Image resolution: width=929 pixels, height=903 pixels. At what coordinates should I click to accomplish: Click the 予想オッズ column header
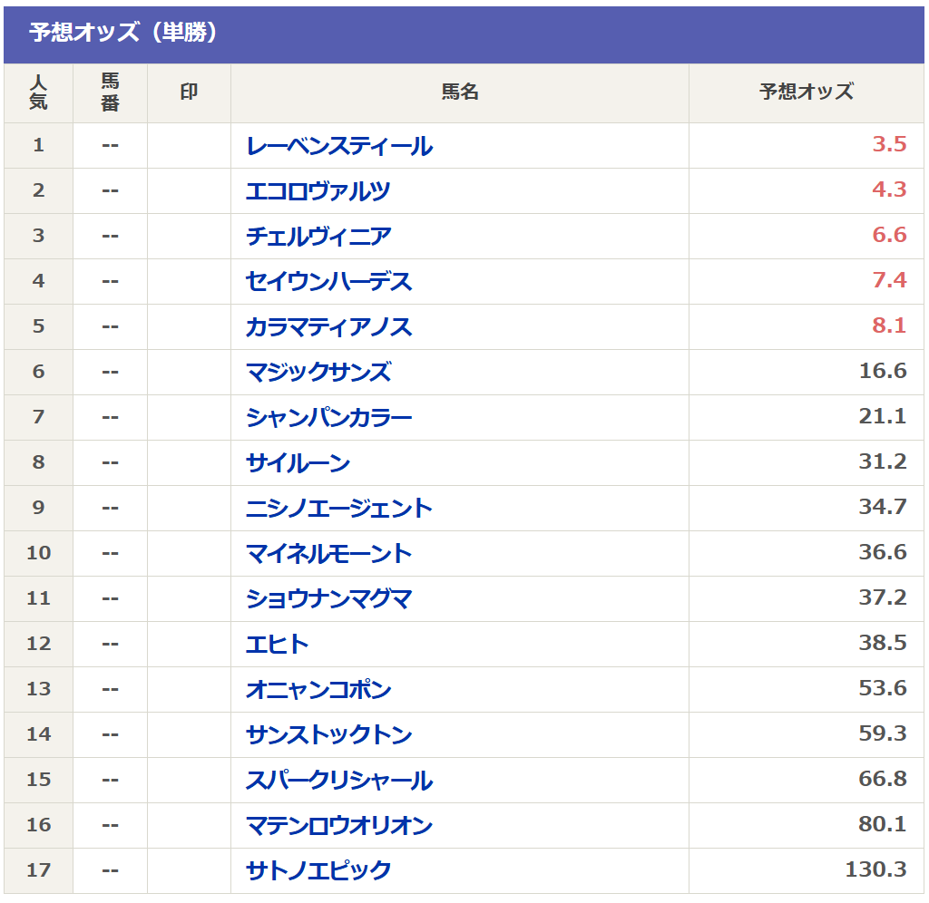806,92
